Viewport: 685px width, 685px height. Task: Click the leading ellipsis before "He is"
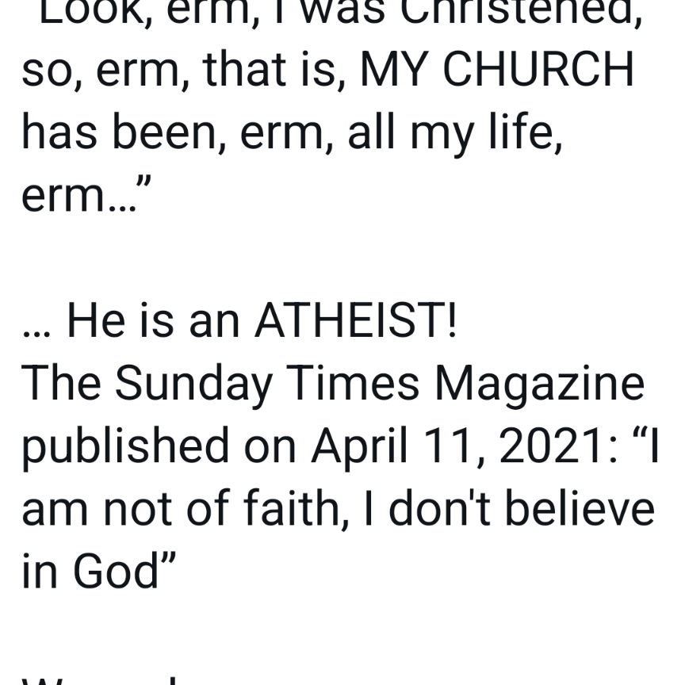click(x=36, y=334)
